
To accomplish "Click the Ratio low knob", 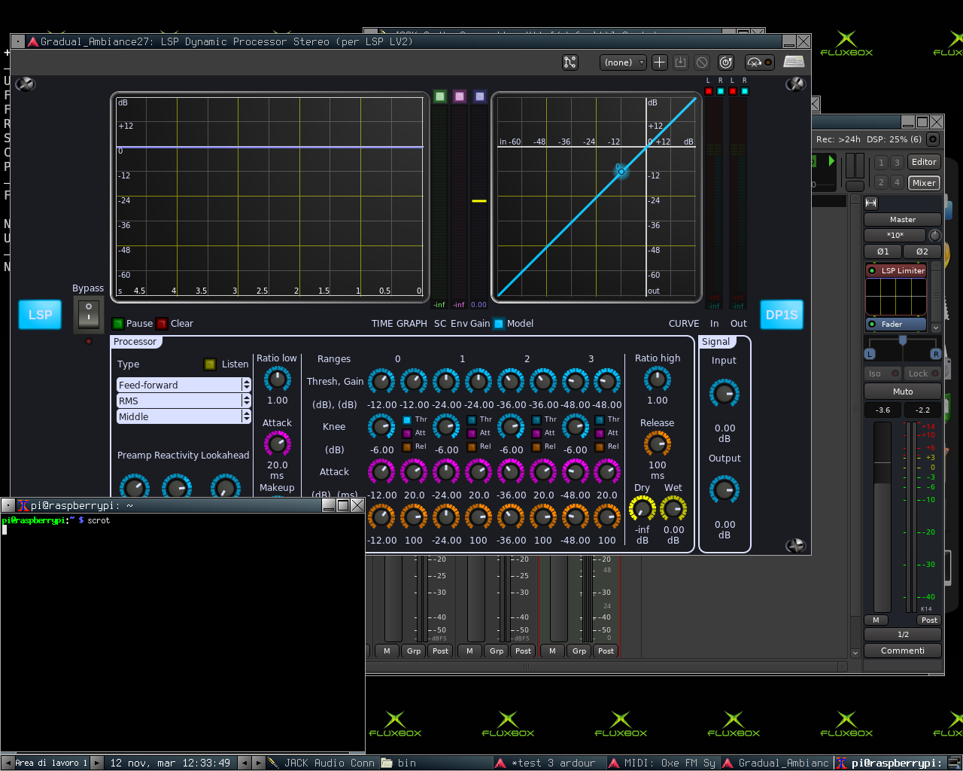I will pos(278,379).
